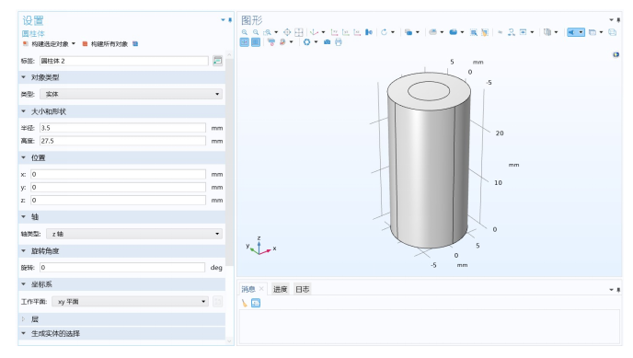This screenshot has width=633, height=358.
Task: Open the default view dropdown arrow
Action: tap(323, 32)
